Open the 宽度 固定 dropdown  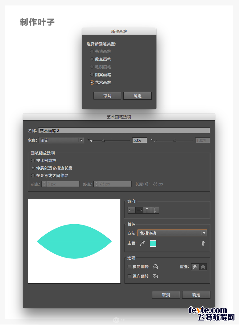[61, 140]
